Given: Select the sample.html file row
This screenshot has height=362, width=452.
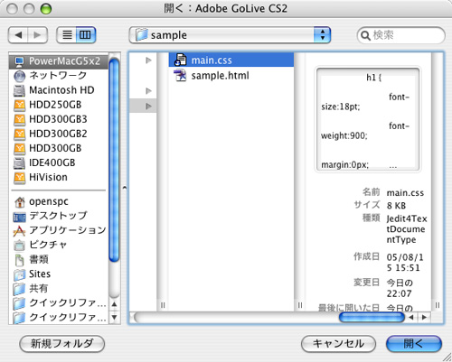Looking at the screenshot, I should (231, 75).
